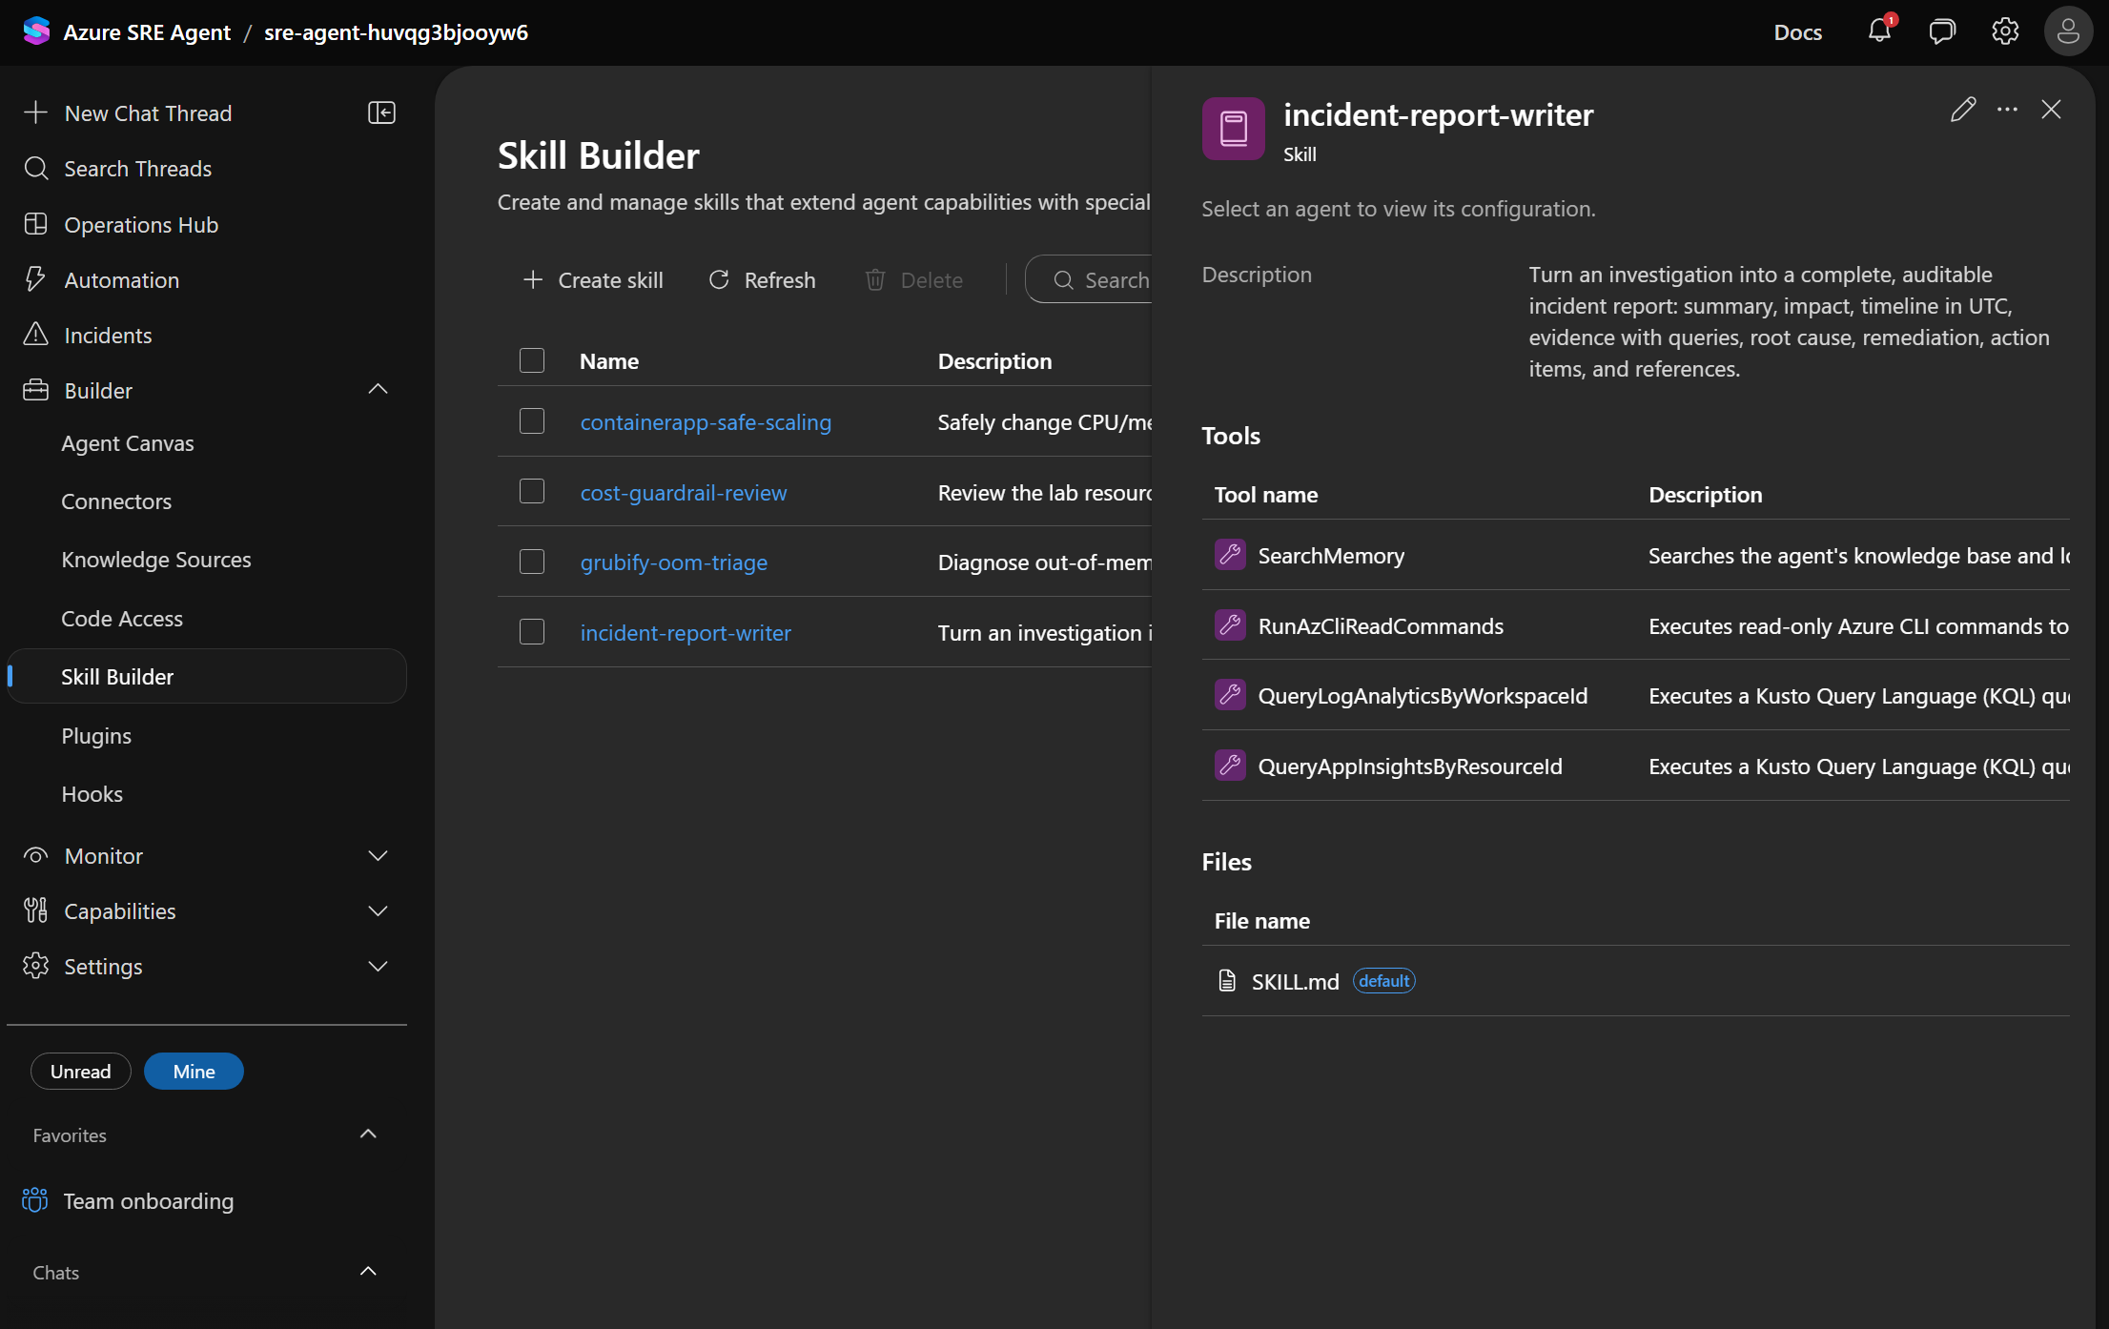Open the settings gear in top bar
The height and width of the screenshot is (1329, 2109).
[2005, 31]
